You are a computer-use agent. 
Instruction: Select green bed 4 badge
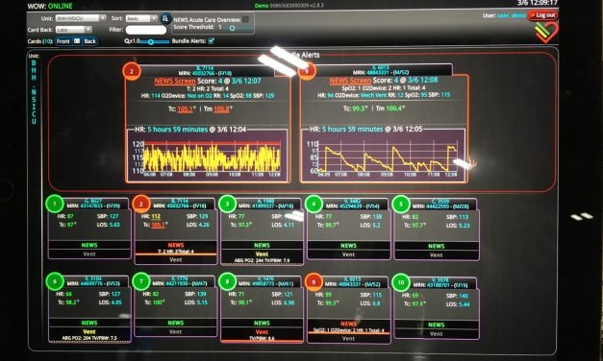click(x=314, y=204)
